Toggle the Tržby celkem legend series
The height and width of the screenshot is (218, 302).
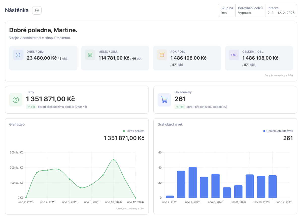pos(133,131)
